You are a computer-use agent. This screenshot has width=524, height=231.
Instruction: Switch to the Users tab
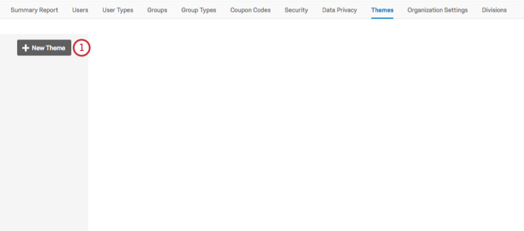coord(80,10)
